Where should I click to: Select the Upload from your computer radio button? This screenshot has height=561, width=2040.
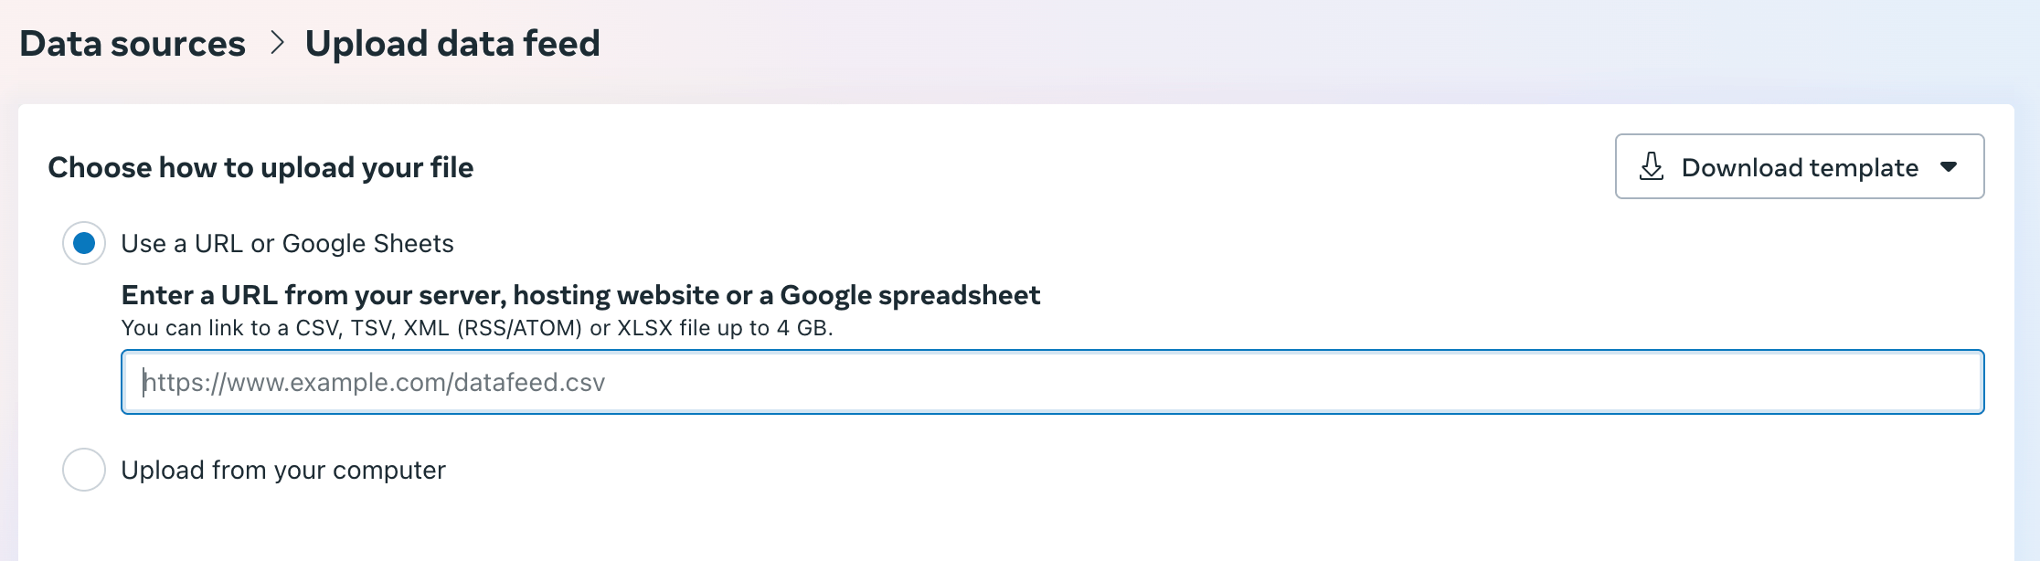point(84,470)
